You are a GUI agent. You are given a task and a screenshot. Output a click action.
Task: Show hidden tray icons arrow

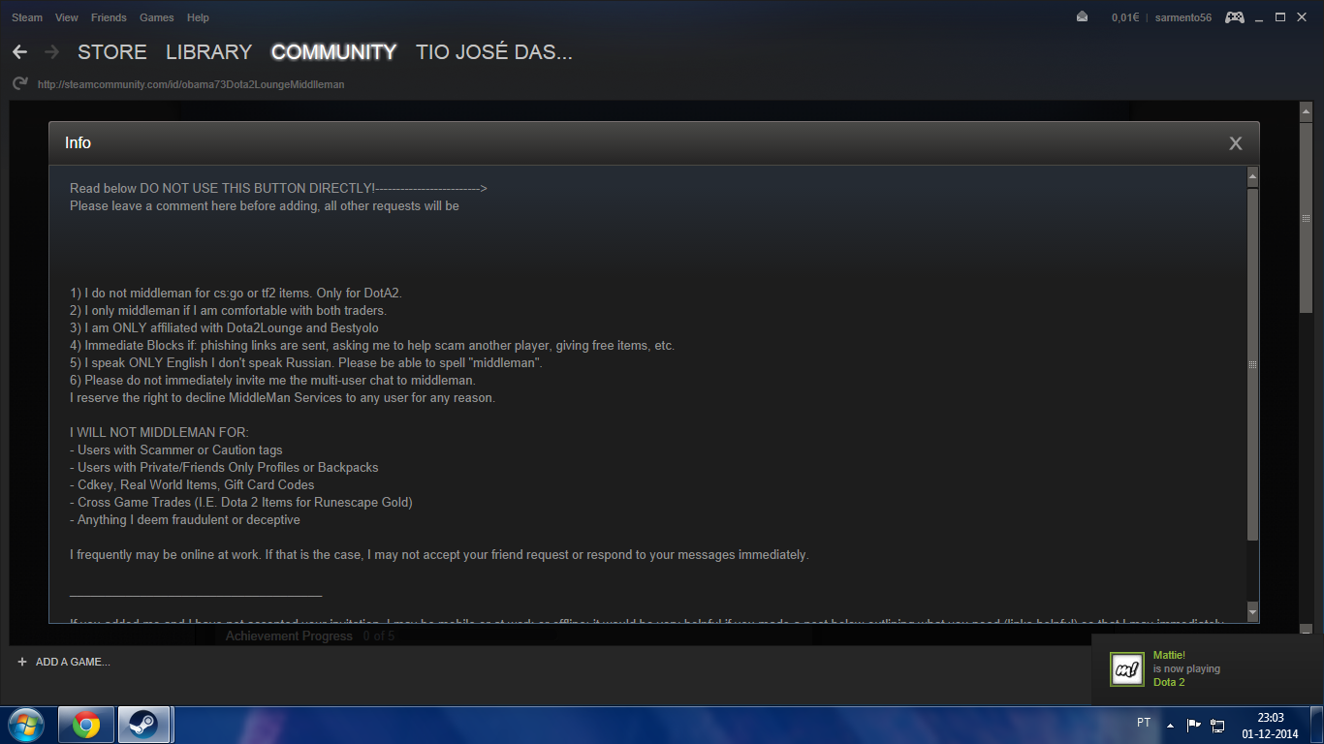point(1170,725)
